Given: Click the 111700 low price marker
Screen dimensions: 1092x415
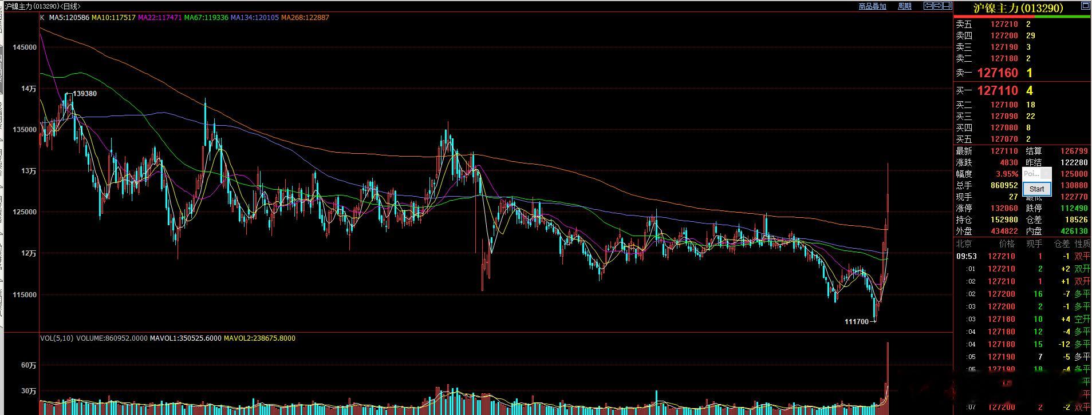Looking at the screenshot, I should click(x=857, y=322).
